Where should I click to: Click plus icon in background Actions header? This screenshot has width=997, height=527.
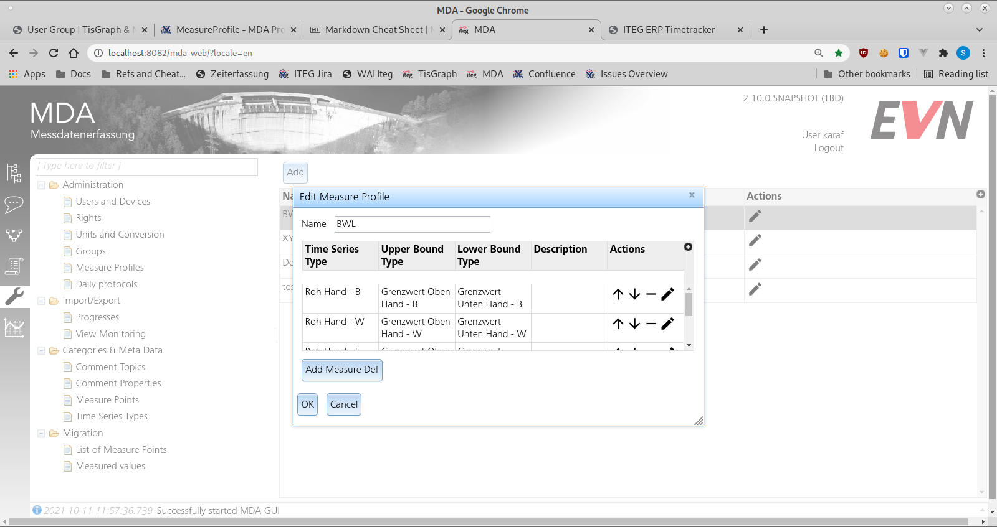pyautogui.click(x=981, y=194)
